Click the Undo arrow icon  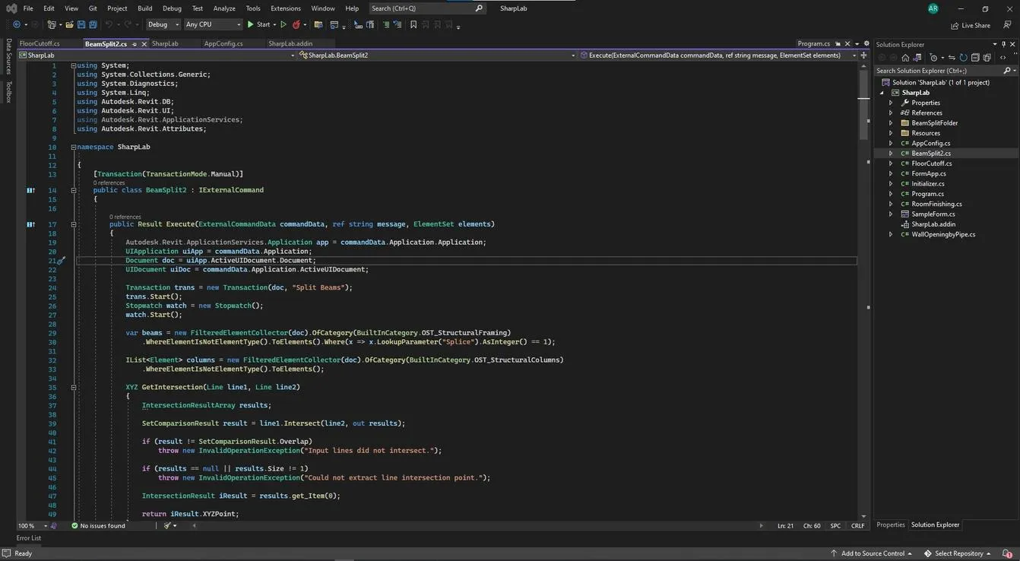tap(109, 24)
